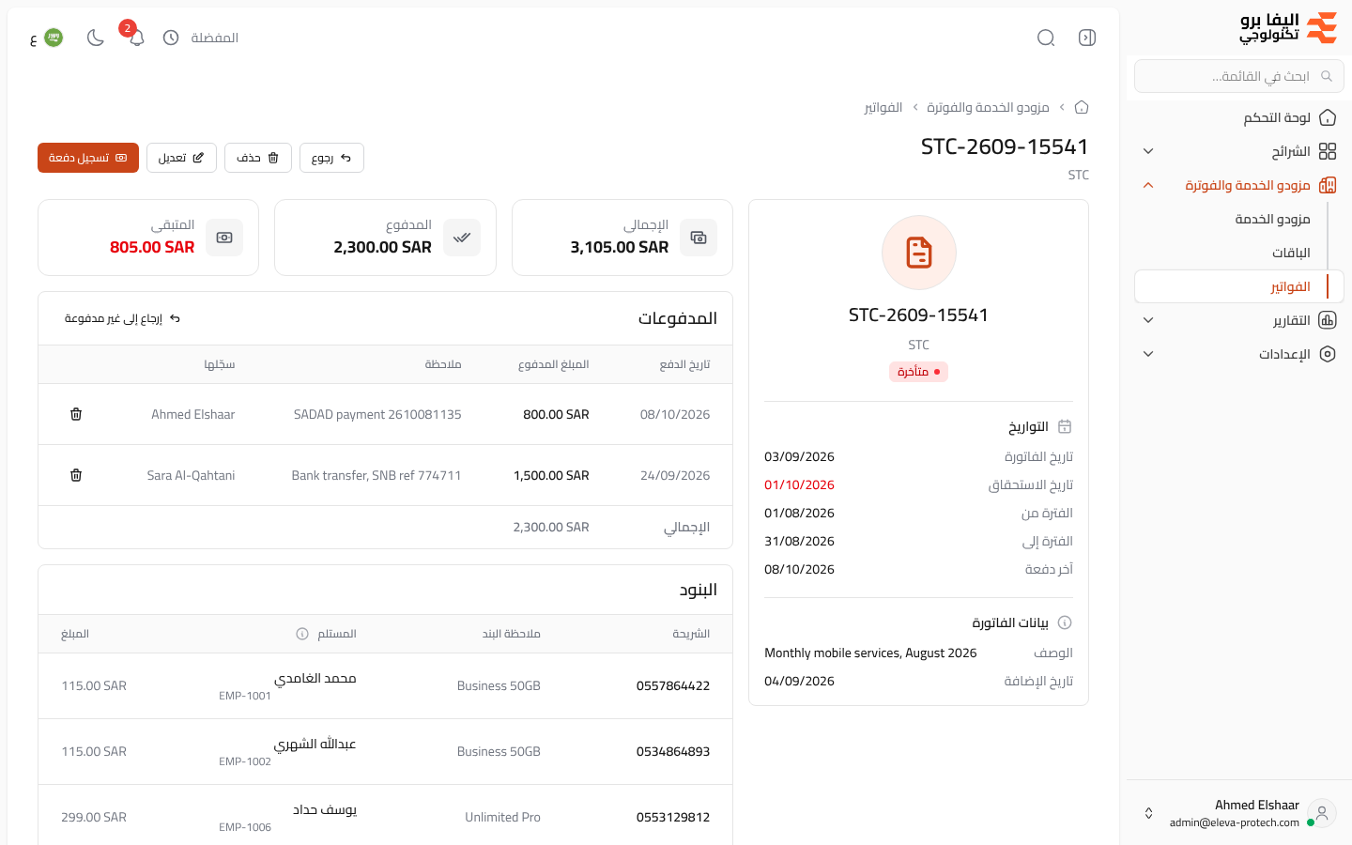Switch to dark mode moon icon
Viewport: 1352px width, 845px height.
click(96, 38)
